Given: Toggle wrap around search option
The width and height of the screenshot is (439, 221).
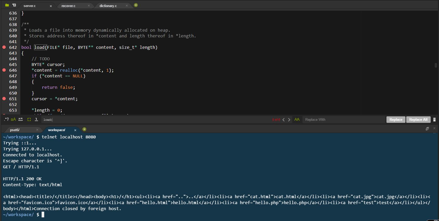Looking at the screenshot, I should [36, 119].
